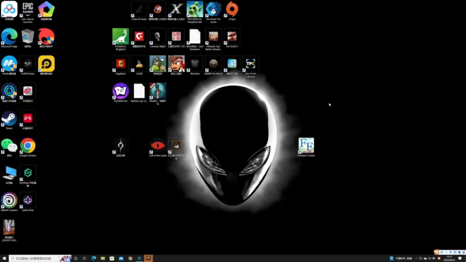Open Task View on the taskbar
Screen dimensions: 466x262
tap(84, 259)
